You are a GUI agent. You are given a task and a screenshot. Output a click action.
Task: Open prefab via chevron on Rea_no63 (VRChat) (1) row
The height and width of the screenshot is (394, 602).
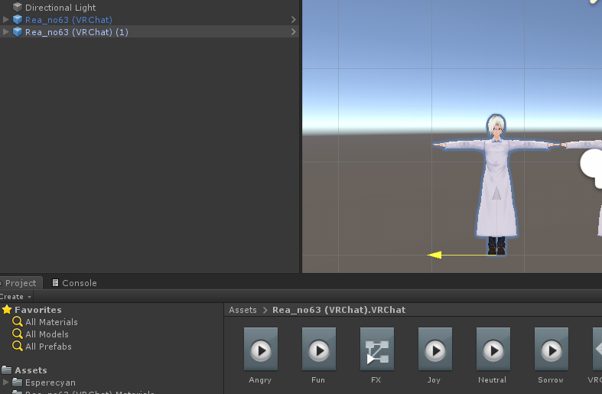pos(293,32)
